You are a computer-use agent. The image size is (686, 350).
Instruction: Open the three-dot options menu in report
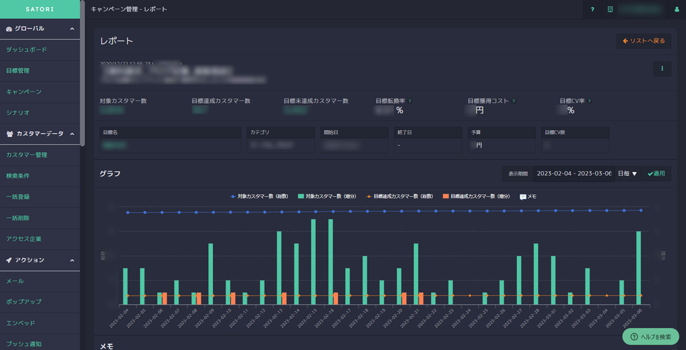pyautogui.click(x=662, y=69)
